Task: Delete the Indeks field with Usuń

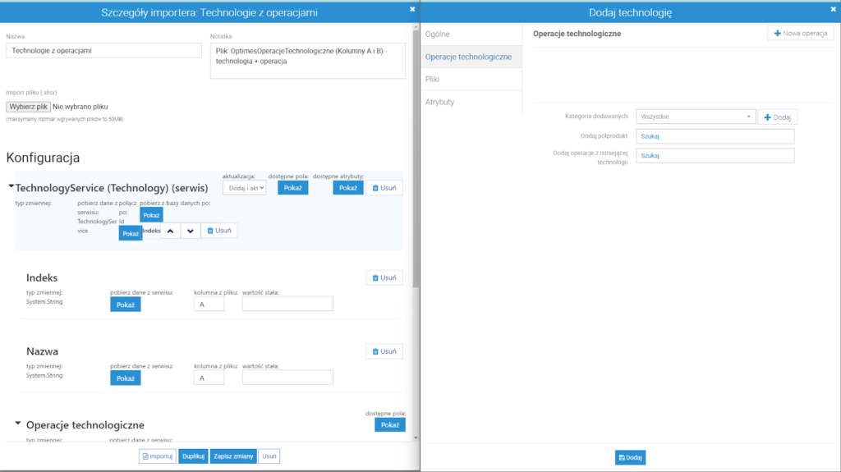Action: click(x=384, y=277)
